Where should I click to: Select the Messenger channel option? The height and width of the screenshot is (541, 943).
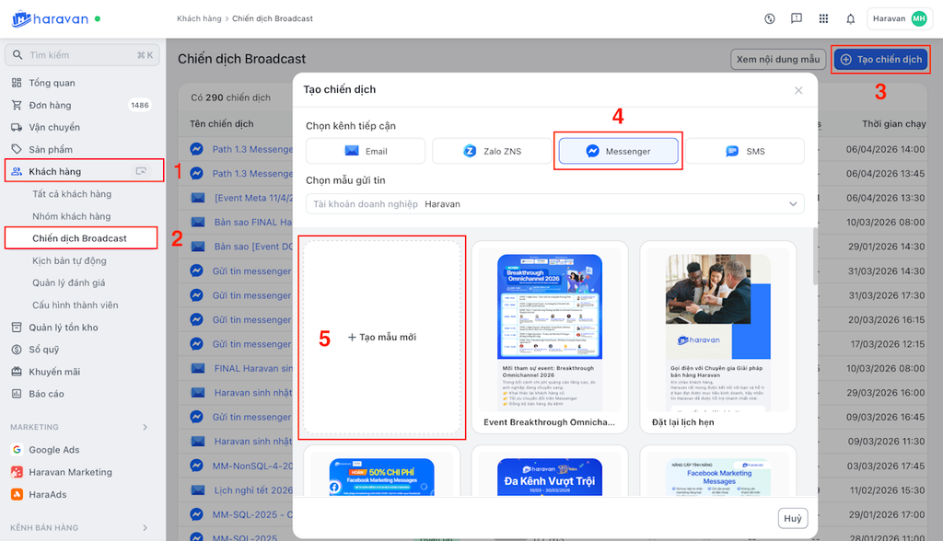click(x=618, y=151)
